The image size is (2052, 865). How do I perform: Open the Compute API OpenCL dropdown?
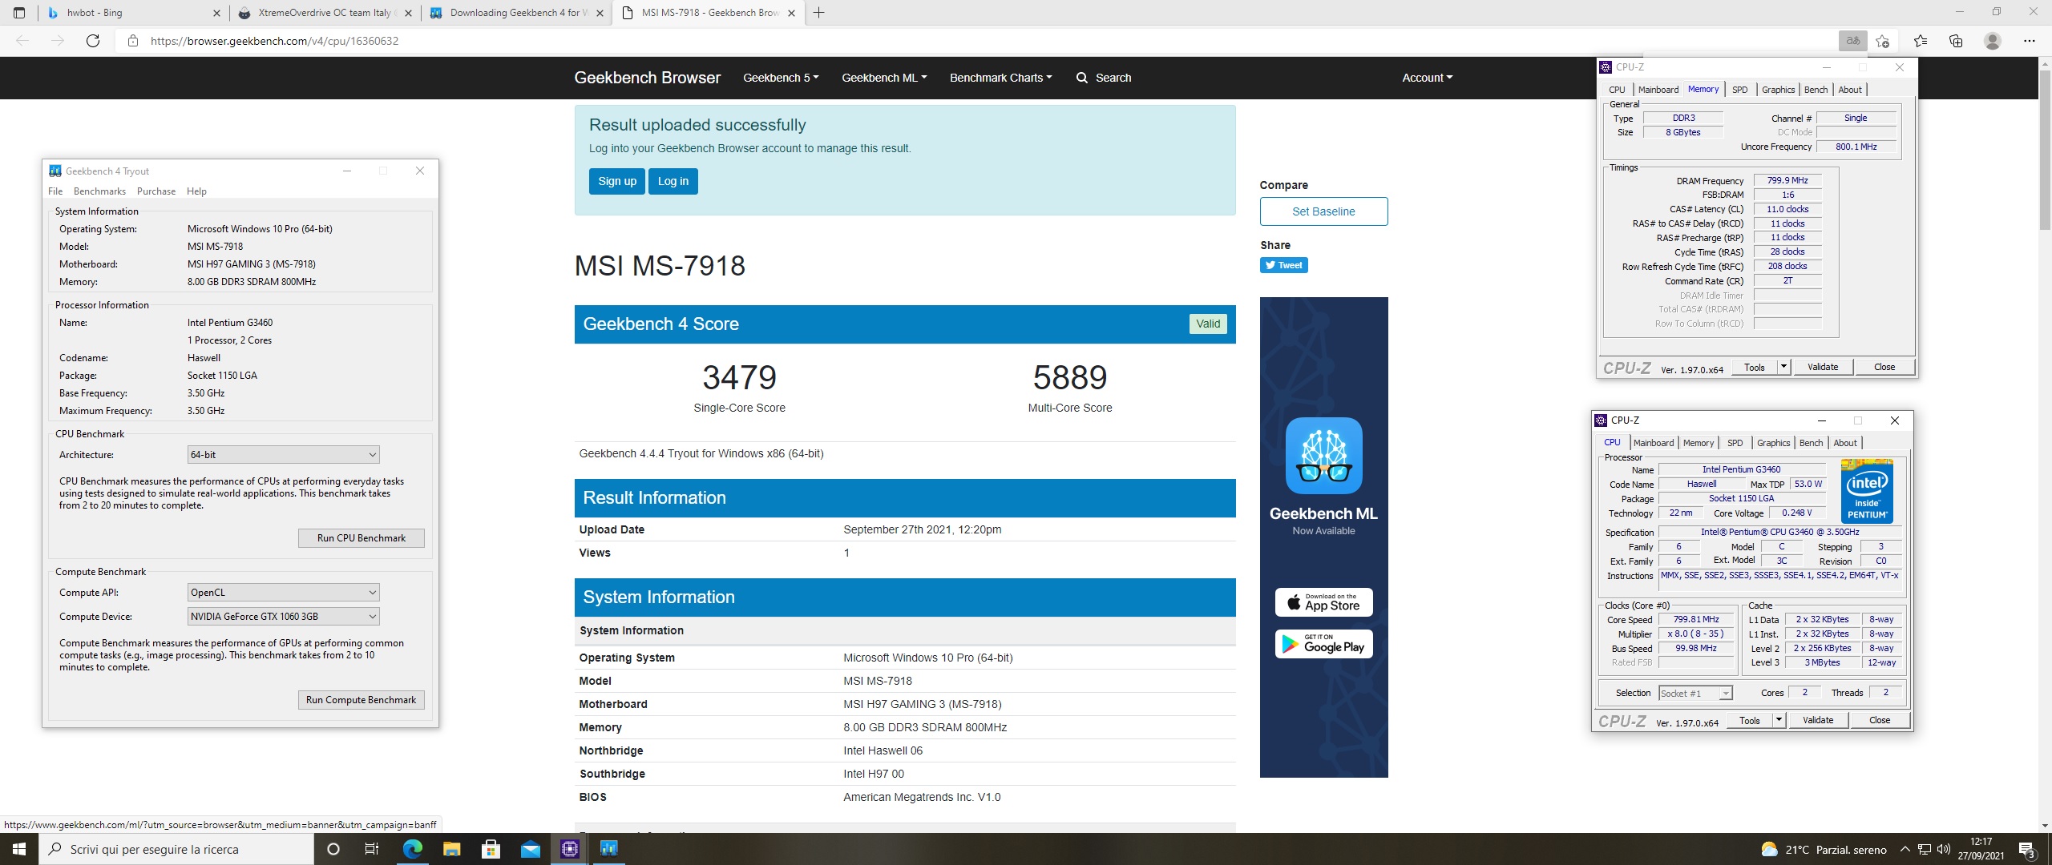coord(283,593)
